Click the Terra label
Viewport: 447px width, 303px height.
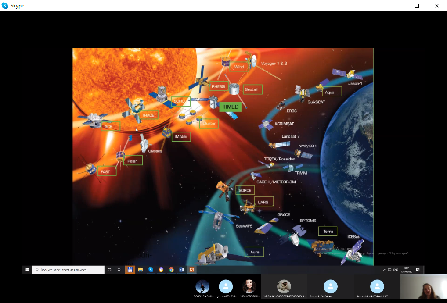point(328,231)
